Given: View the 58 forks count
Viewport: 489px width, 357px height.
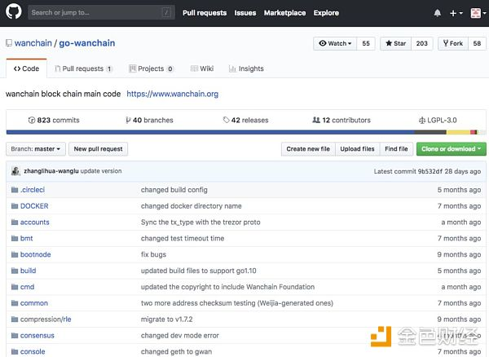Looking at the screenshot, I should click(477, 43).
